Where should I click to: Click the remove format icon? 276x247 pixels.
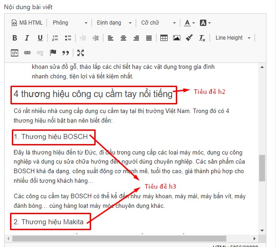tap(202, 38)
